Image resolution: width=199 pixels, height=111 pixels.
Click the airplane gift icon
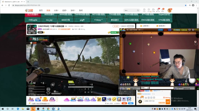coord(109,99)
